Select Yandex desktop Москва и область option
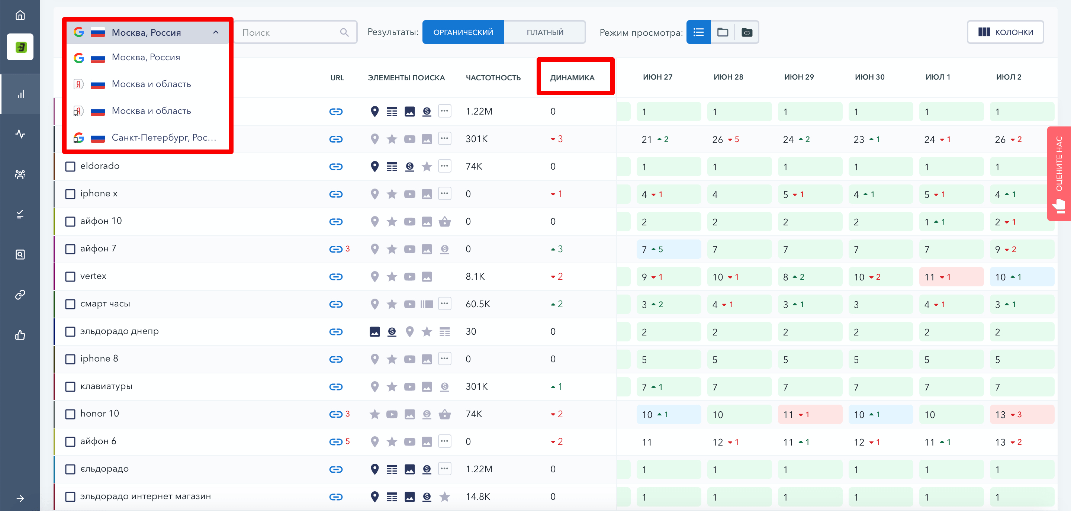 (x=148, y=84)
